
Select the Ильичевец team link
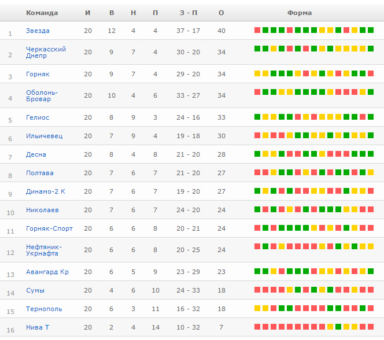(x=44, y=136)
